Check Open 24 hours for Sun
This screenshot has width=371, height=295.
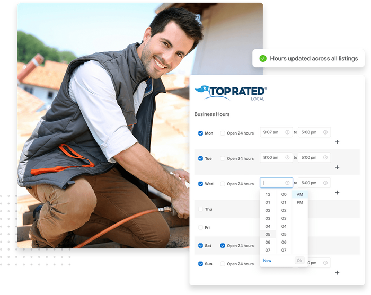pyautogui.click(x=223, y=264)
